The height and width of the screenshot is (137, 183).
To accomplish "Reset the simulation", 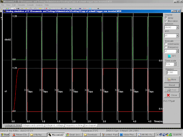I will pos(172,85).
